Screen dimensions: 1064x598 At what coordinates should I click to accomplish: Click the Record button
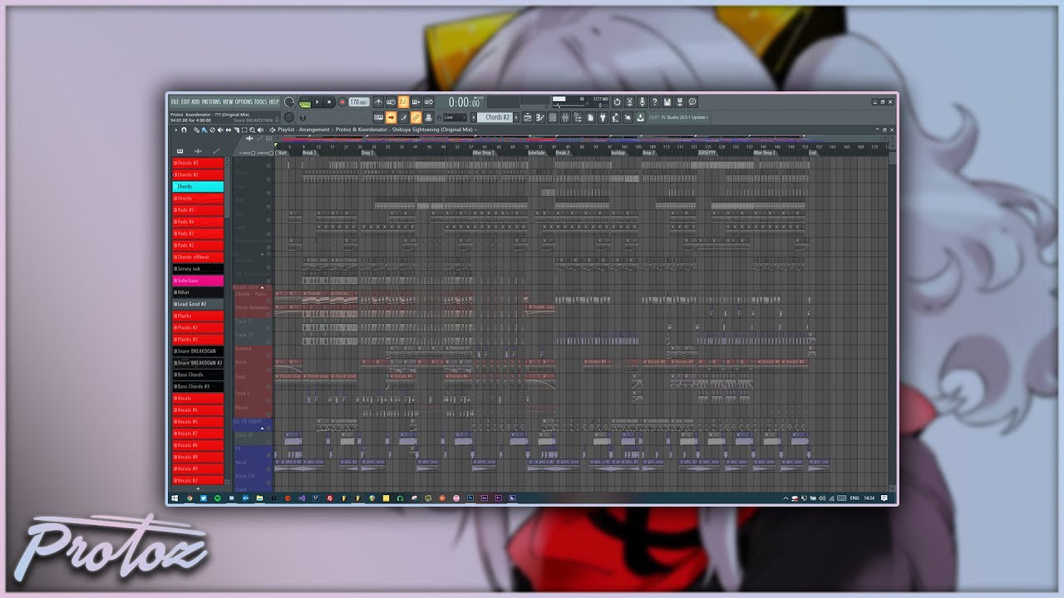342,102
